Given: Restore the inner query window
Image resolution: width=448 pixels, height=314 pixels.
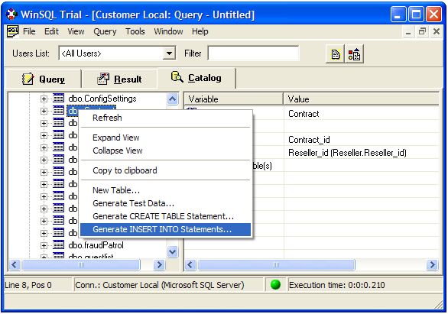Looking at the screenshot, I should tap(422, 31).
